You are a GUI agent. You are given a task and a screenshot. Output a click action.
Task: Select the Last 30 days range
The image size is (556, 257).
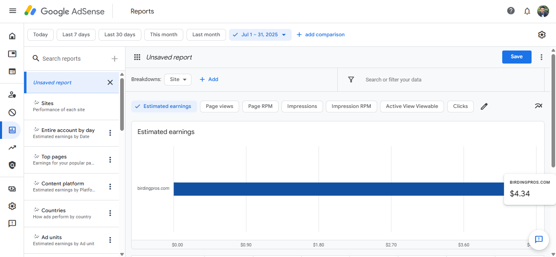click(x=120, y=35)
